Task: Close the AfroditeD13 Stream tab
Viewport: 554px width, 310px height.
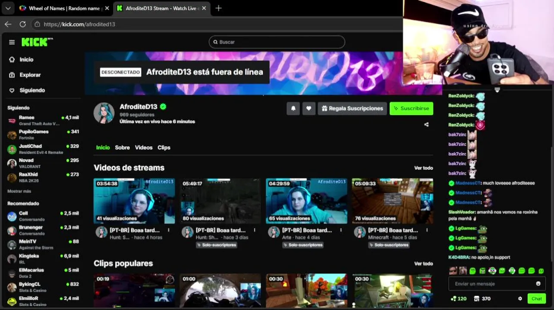Action: [204, 8]
